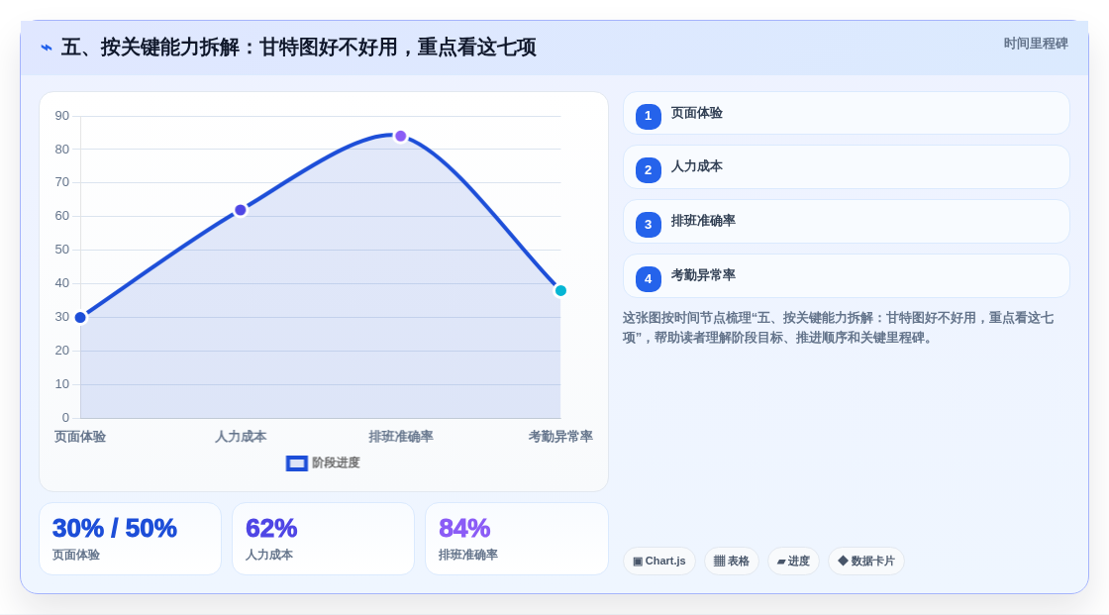Select the 人力成本 list item
Image resolution: width=1109 pixels, height=615 pixels.
pos(846,167)
